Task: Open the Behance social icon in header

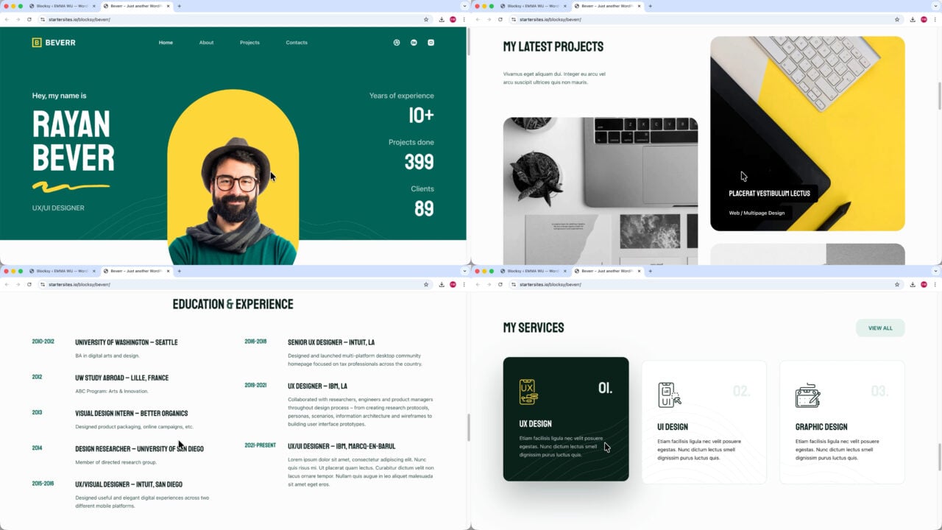Action: point(414,43)
